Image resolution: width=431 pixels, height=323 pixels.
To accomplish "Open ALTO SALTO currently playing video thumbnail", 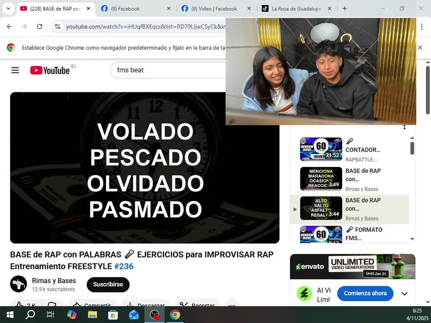I will (x=321, y=208).
